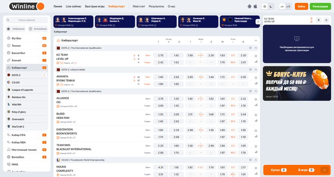334x177 pixels.
Task: Click the Регистрация button
Action: [320, 6]
